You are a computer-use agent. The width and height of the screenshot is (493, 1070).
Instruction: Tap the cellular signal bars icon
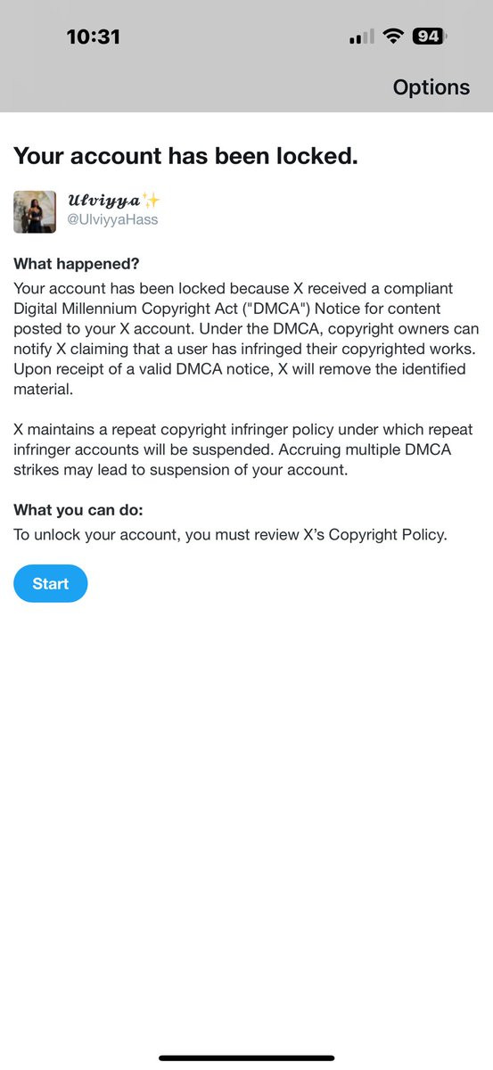coord(363,37)
